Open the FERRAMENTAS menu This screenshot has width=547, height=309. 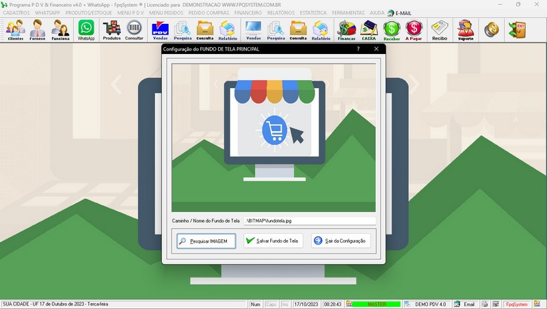(x=348, y=13)
